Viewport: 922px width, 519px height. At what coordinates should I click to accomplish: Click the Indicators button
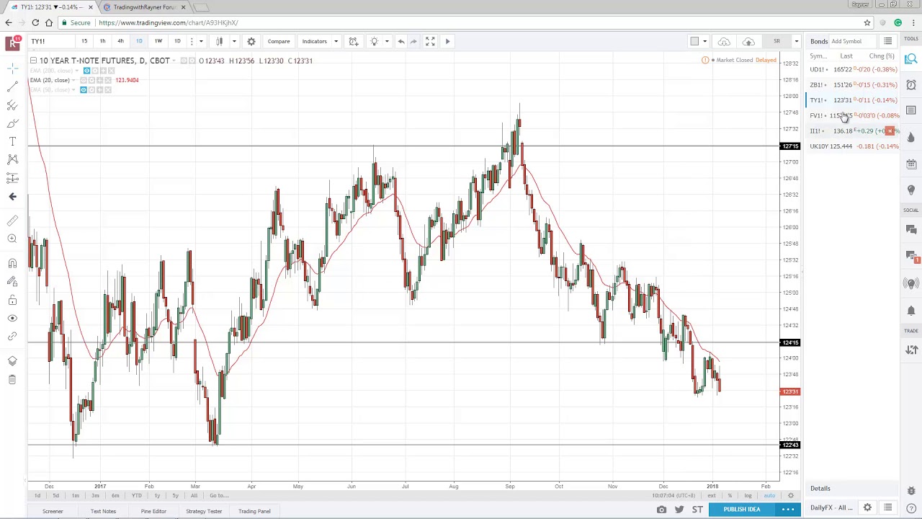315,41
